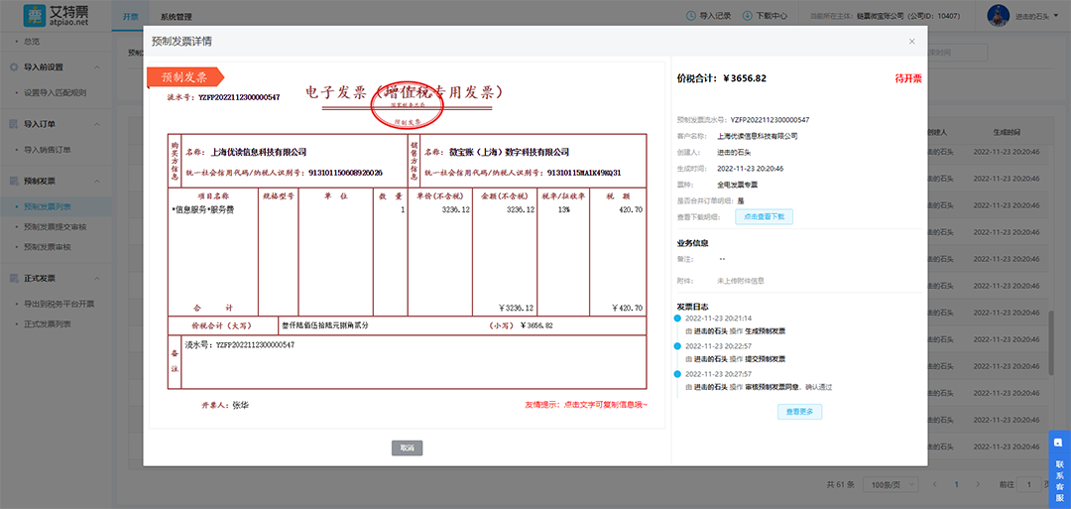
Task: Copy the 流水号 at invoice top left
Action: (x=239, y=97)
